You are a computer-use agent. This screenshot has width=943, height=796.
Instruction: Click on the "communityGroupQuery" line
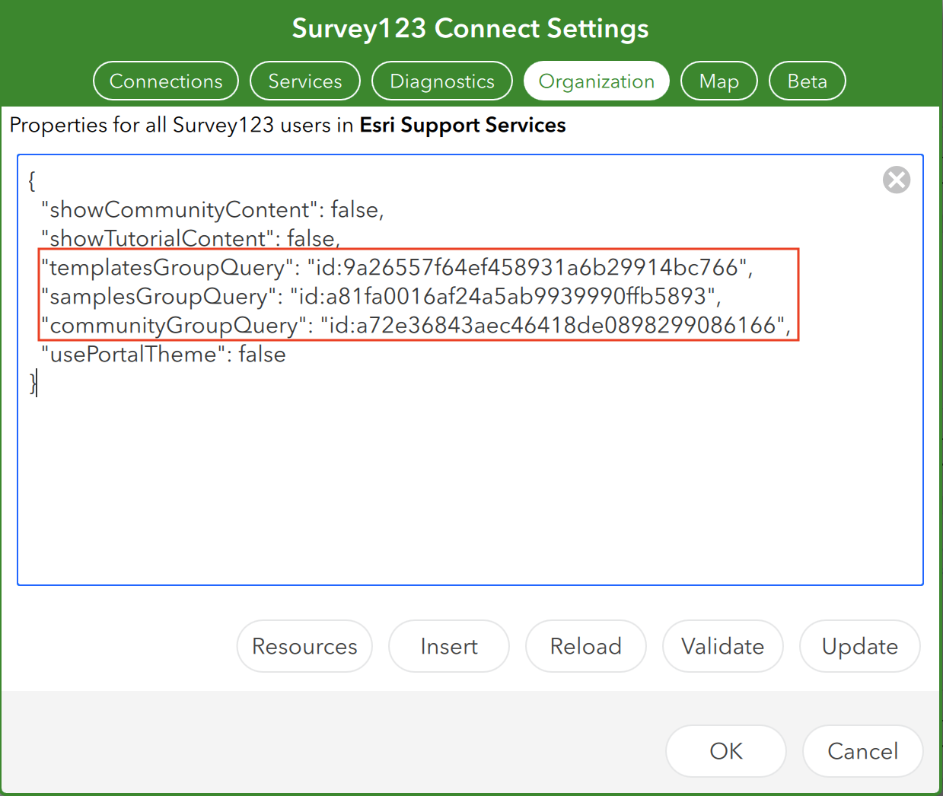tap(416, 325)
